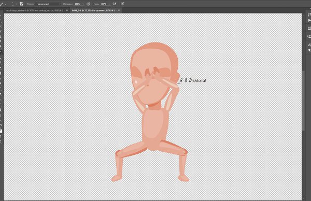
Task: Select the 33.3% document tab
Action: coord(94,10)
